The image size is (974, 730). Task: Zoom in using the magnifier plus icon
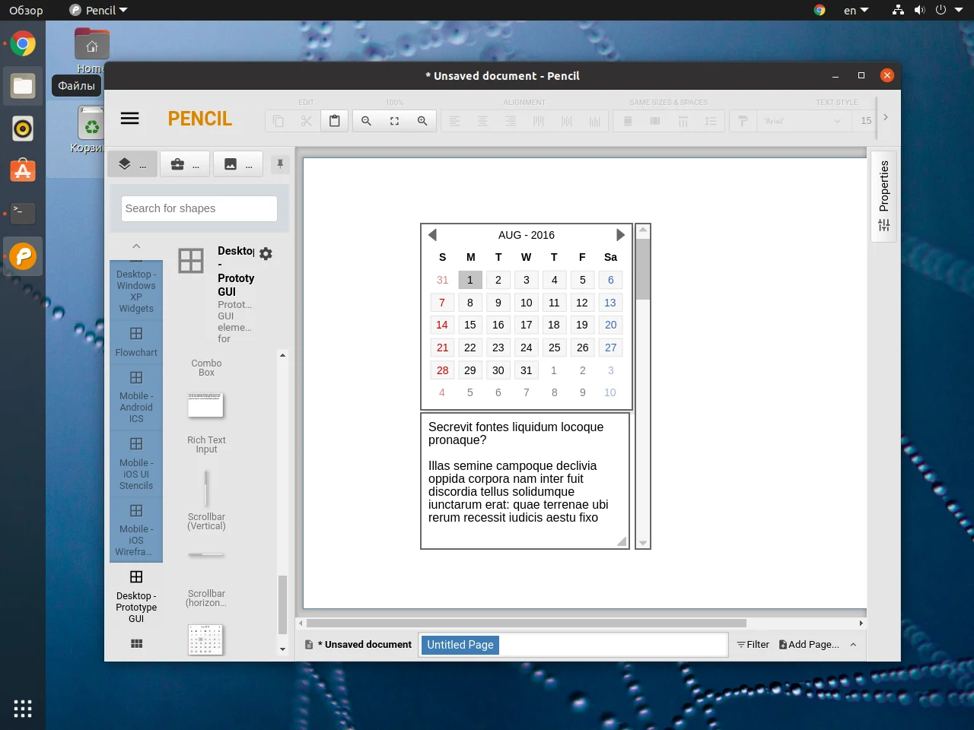click(x=422, y=120)
